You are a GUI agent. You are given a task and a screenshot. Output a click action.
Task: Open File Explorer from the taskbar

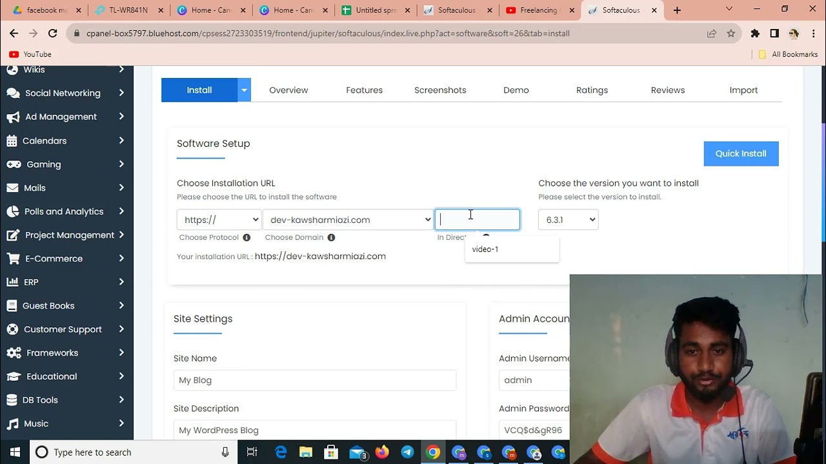tap(306, 452)
